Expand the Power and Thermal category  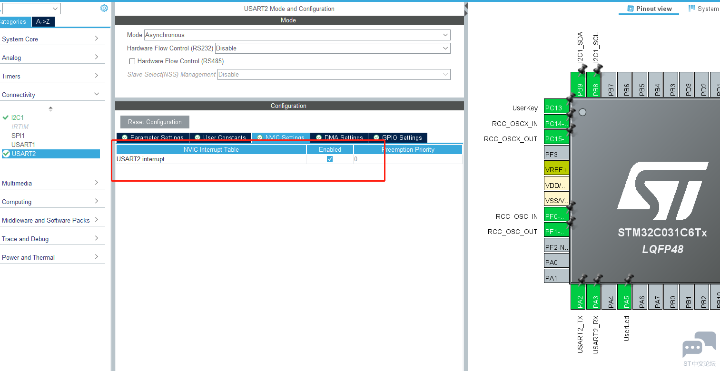tap(51, 257)
